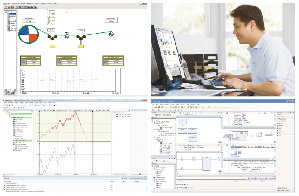Open the Datei menu in the top visualization window
Image resolution: width=299 pixels, height=196 pixels.
[8, 4]
